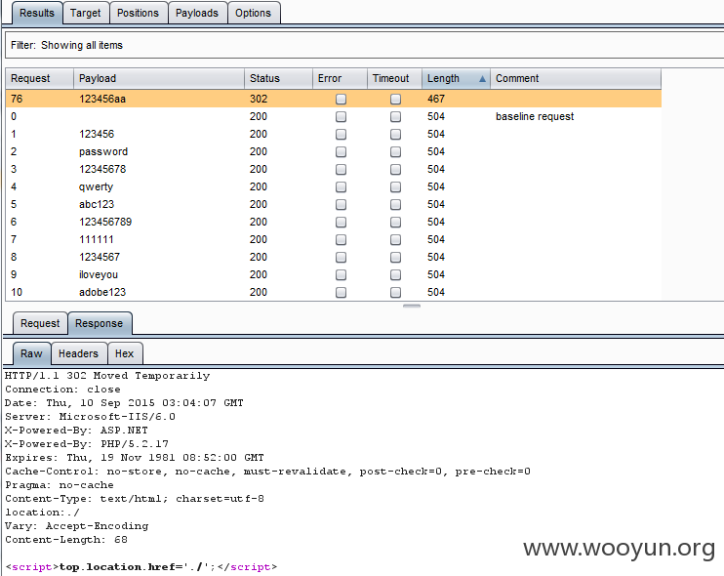This screenshot has height=576, width=724.
Task: Click the pane splitter handle below table
Action: 412,306
